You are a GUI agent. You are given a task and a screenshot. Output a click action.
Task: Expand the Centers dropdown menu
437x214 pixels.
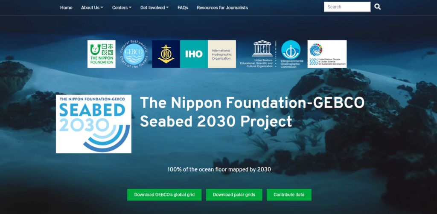[122, 8]
